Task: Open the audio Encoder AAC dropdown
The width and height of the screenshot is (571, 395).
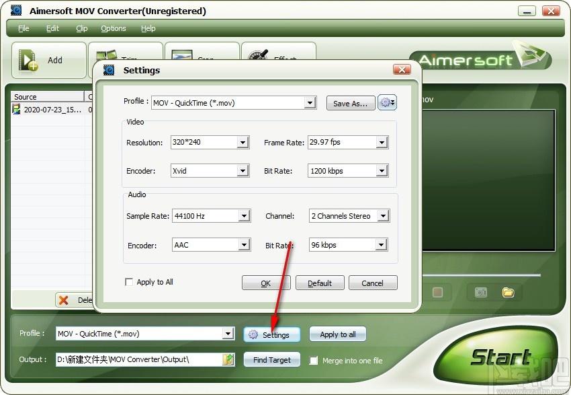Action: (x=244, y=245)
